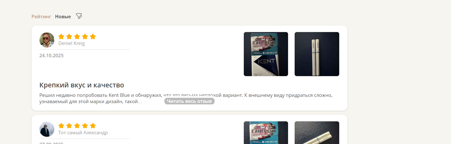Click fifth star in Deniel Kreig's rating
Screen dimensions: 451x144
tap(93, 36)
